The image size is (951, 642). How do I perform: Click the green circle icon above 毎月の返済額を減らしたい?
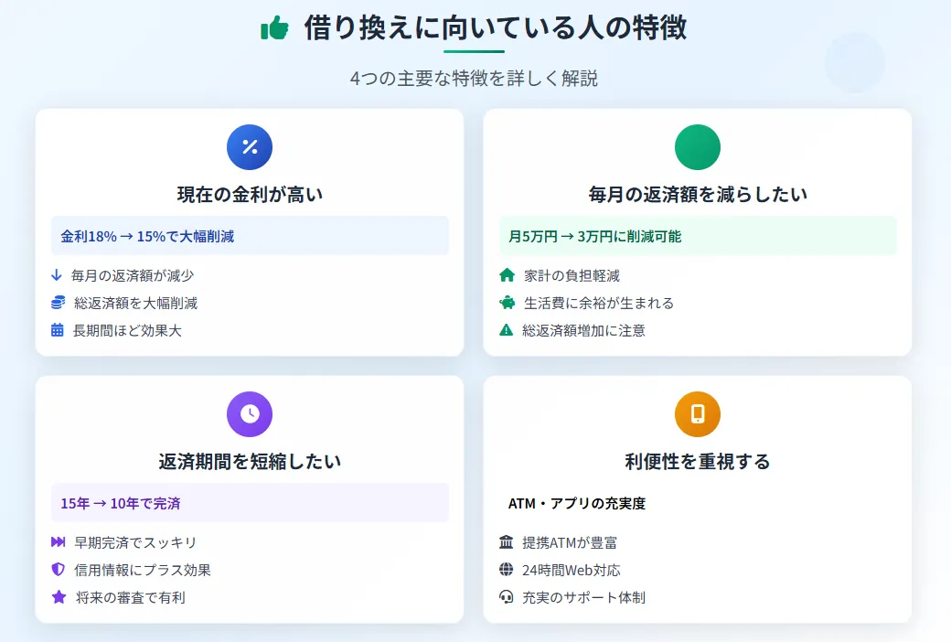click(x=698, y=147)
